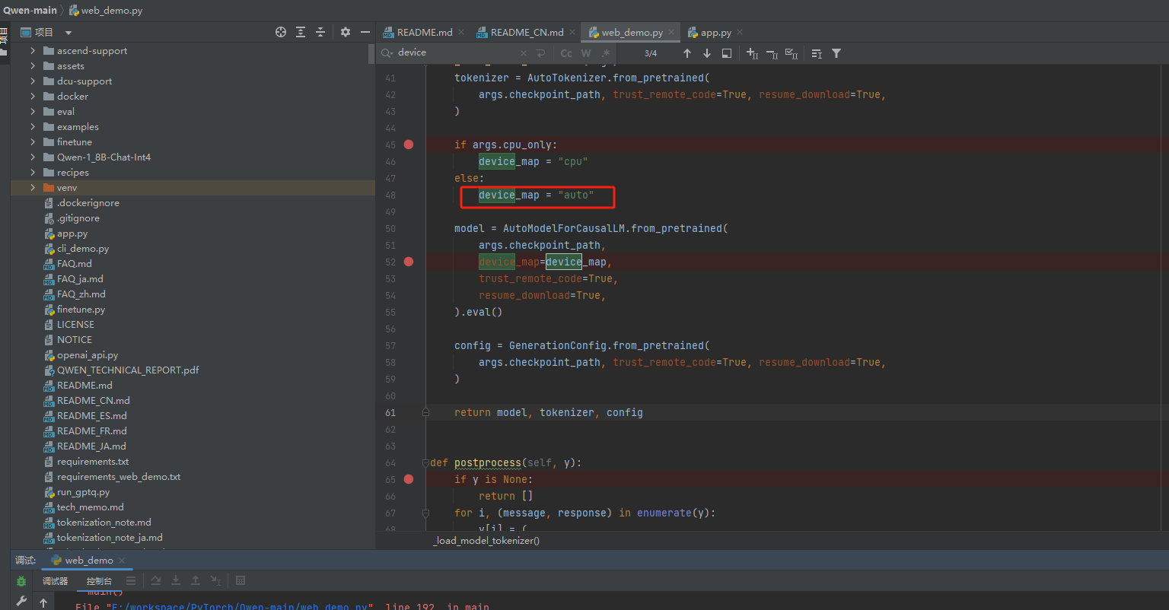Click the Qwen-main breadcrumb
The width and height of the screenshot is (1169, 610).
pyautogui.click(x=30, y=11)
